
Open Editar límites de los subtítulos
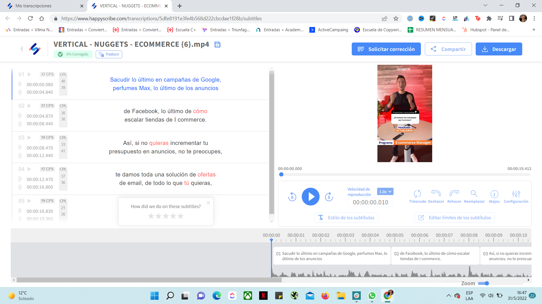click(x=454, y=217)
